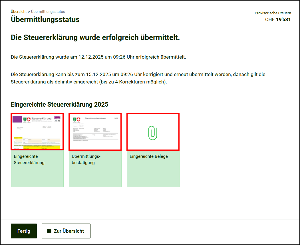Click the purple block in Steuererklärung preview
300x245 pixels.
pos(17,119)
